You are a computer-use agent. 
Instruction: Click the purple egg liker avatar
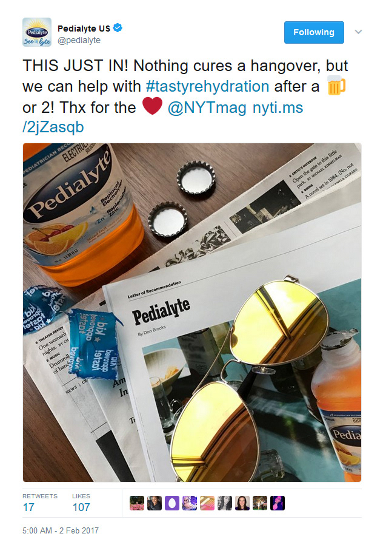(172, 503)
